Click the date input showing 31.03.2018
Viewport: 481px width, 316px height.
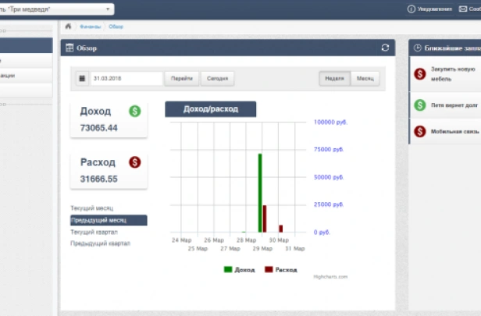(126, 79)
